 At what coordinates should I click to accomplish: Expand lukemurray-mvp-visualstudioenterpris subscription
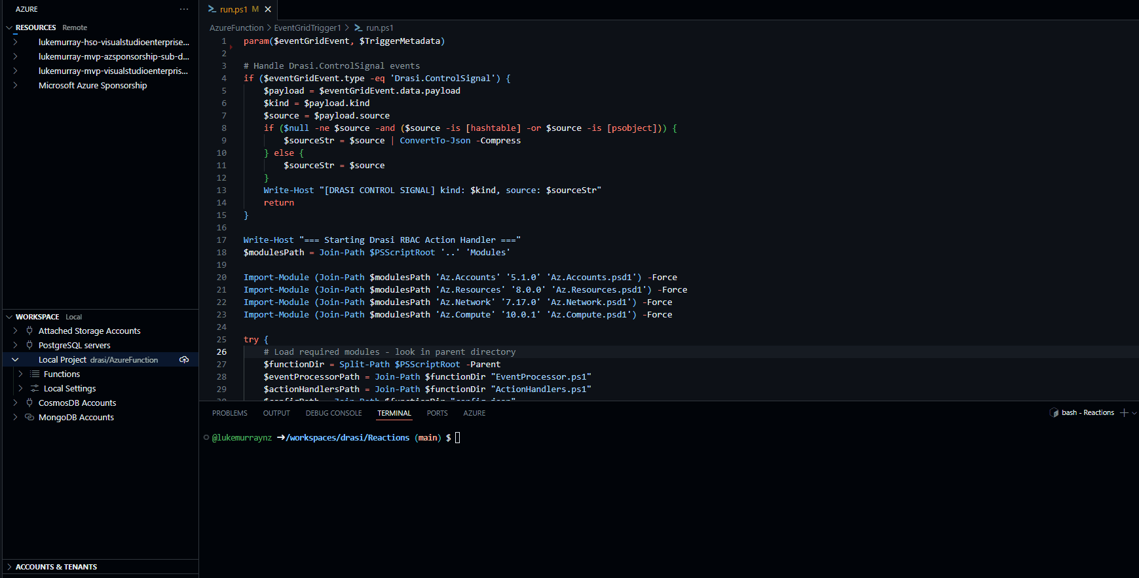tap(15, 71)
